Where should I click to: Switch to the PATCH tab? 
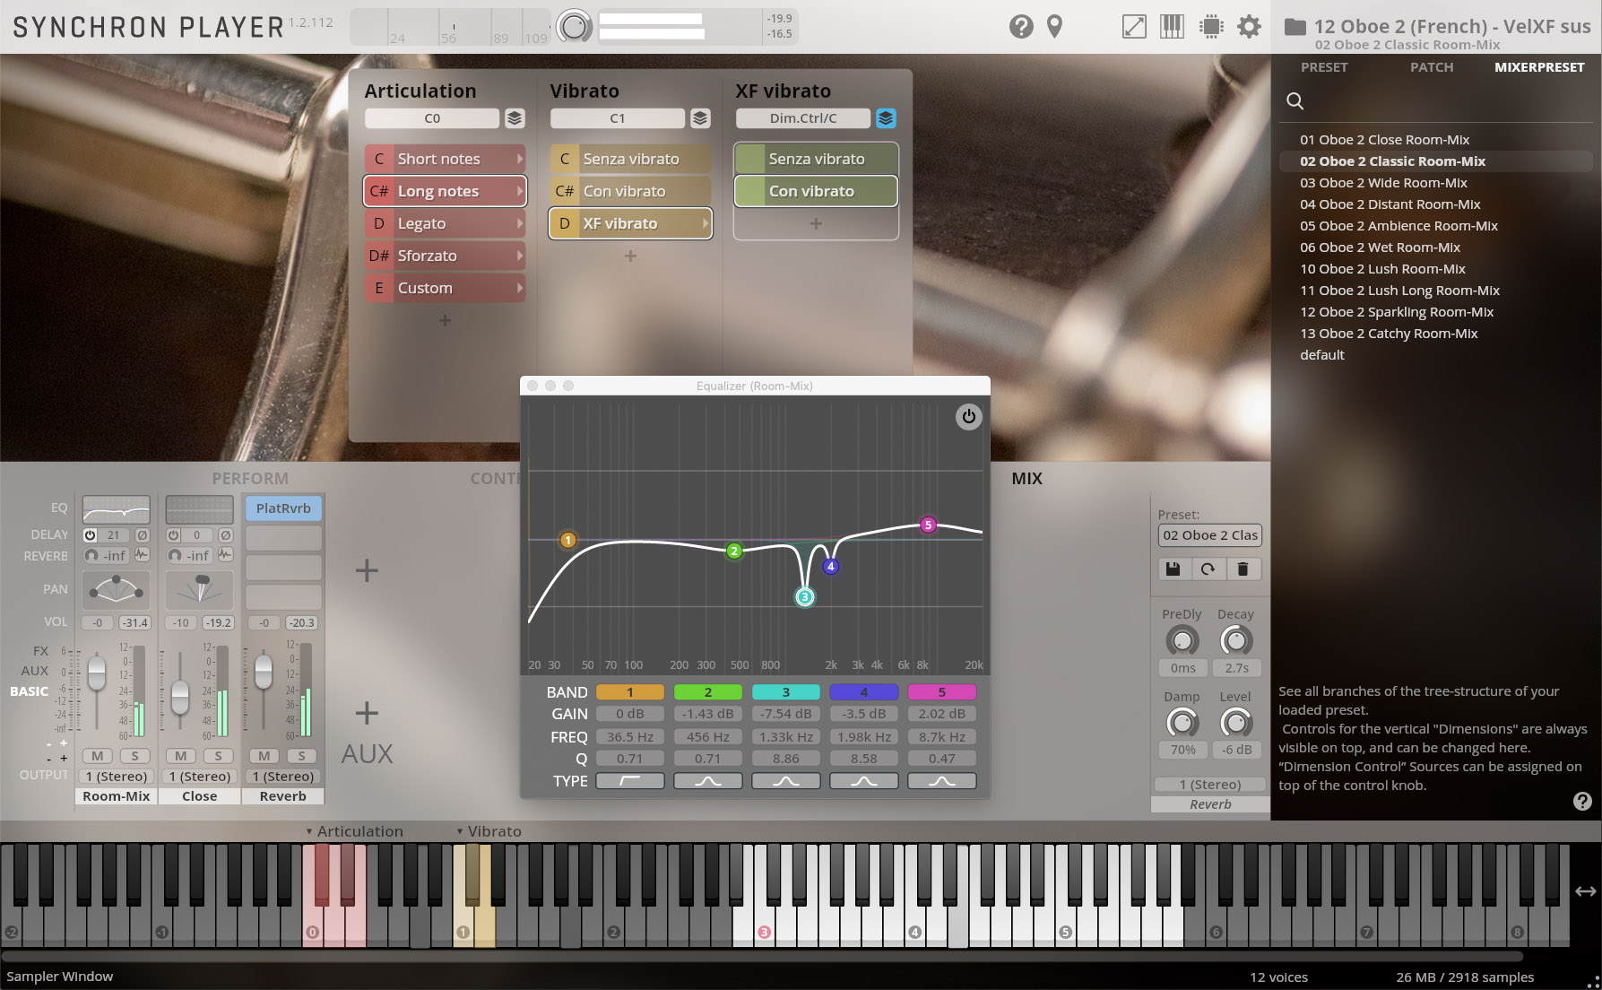click(1431, 67)
